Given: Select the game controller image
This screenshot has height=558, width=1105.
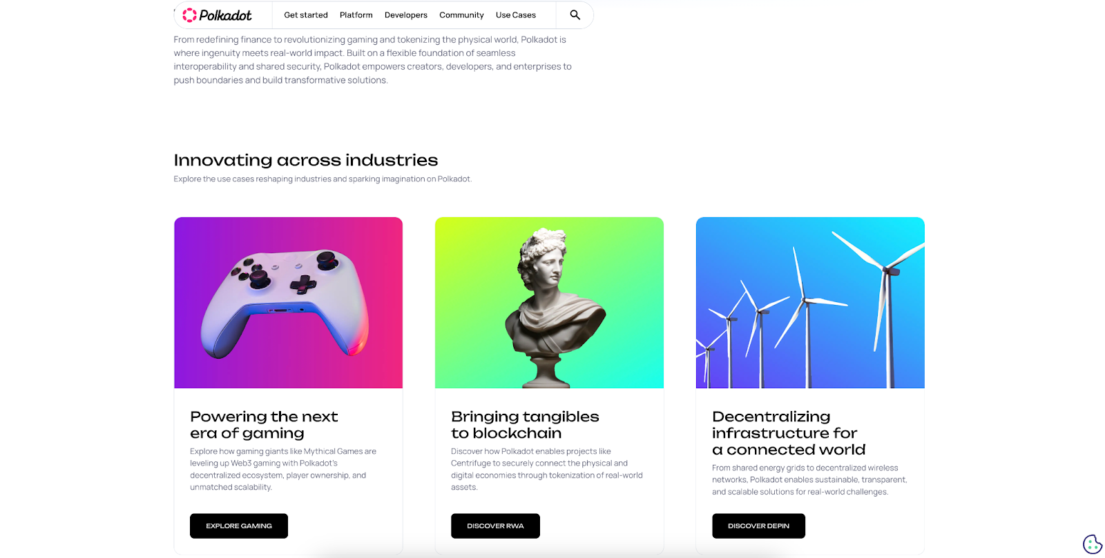Looking at the screenshot, I should coord(288,303).
